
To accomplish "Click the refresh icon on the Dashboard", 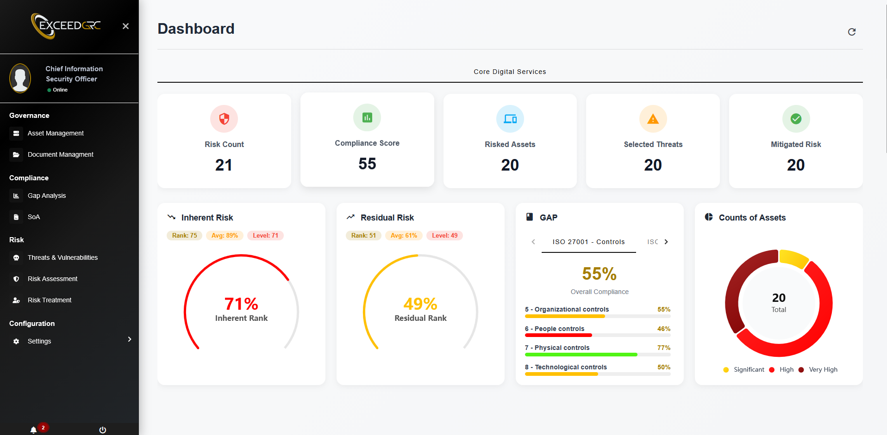I will tap(852, 31).
